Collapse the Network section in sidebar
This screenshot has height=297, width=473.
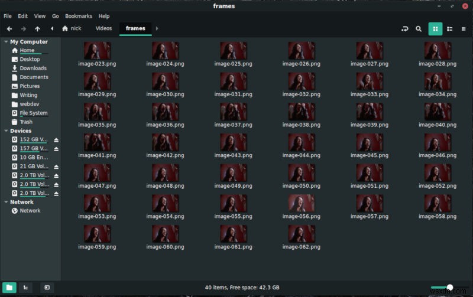(6, 202)
